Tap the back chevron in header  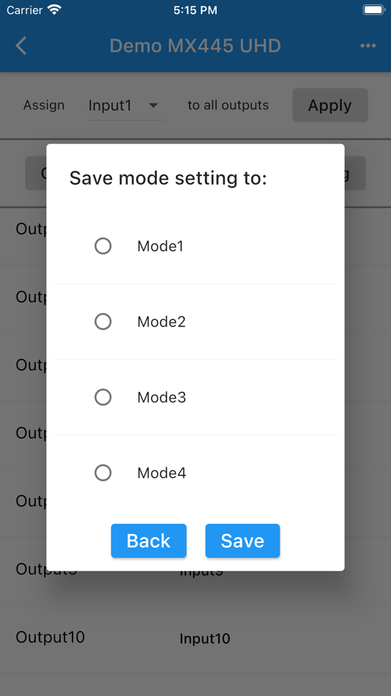pos(21,45)
